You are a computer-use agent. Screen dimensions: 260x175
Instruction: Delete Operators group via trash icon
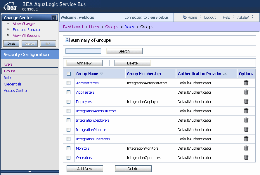(x=246, y=157)
